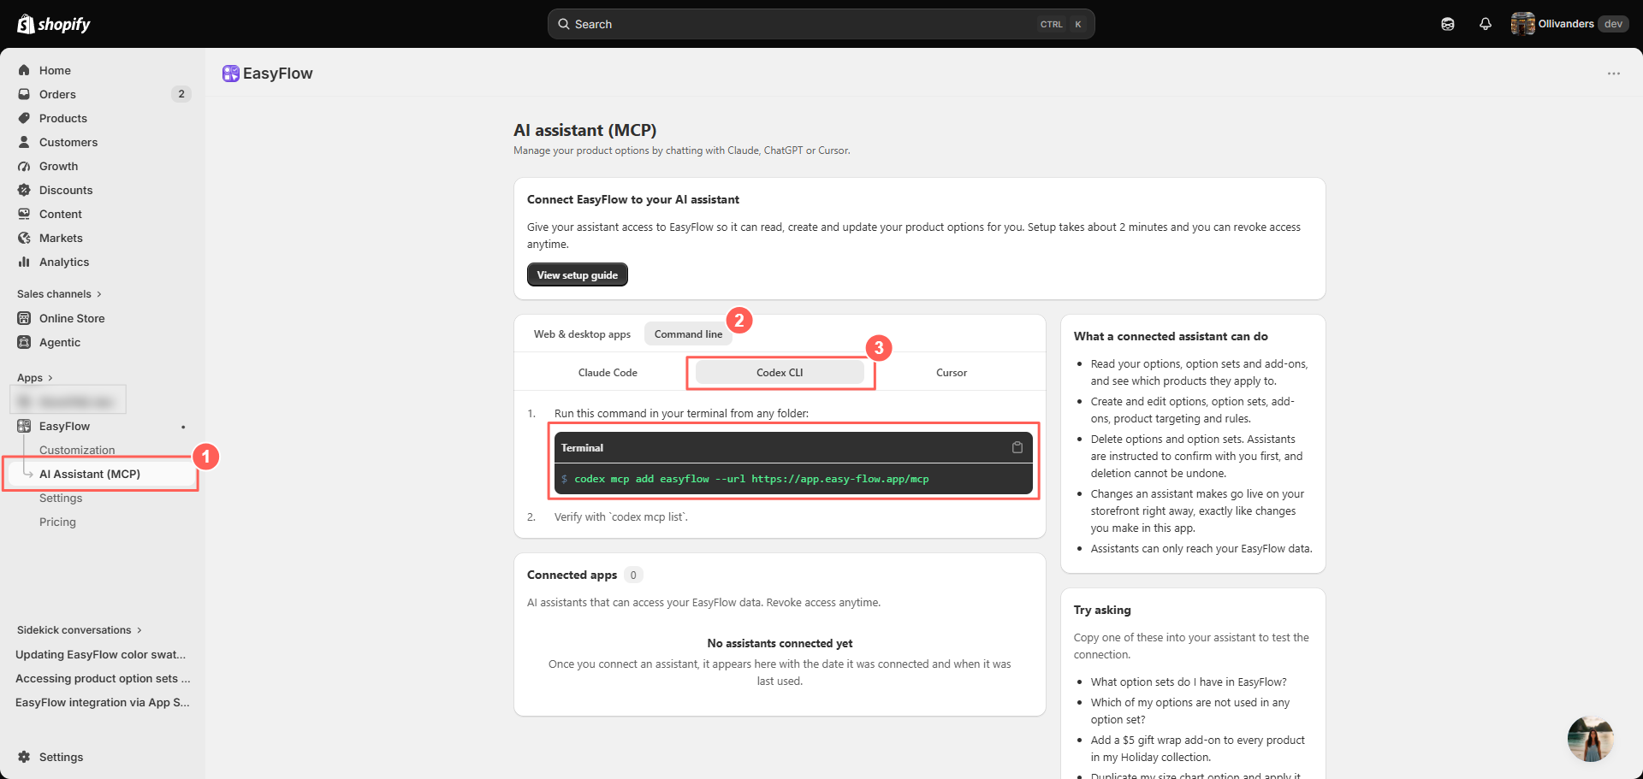
Task: Click the codex mcp add command text
Action: pos(751,479)
